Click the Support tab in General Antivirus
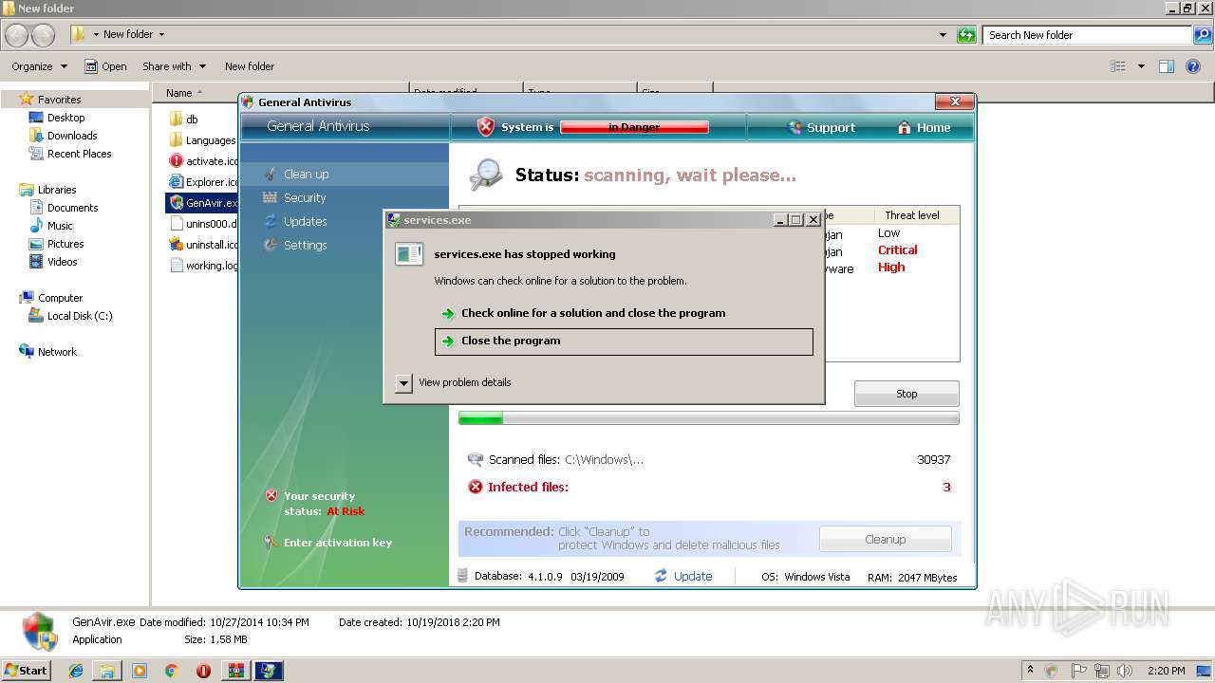1215x683 pixels. click(x=821, y=127)
